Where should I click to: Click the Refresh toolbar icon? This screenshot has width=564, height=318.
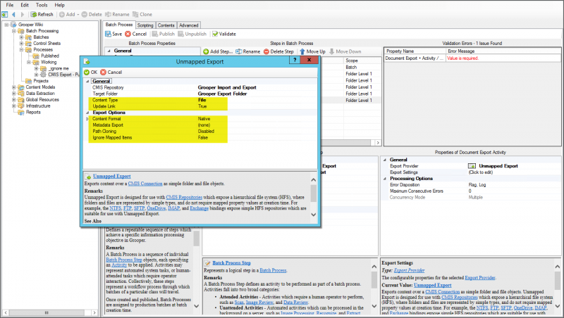pyautogui.click(x=33, y=14)
